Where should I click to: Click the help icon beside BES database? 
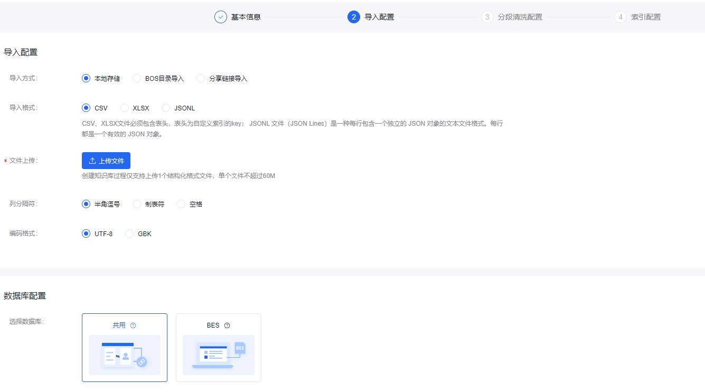227,325
